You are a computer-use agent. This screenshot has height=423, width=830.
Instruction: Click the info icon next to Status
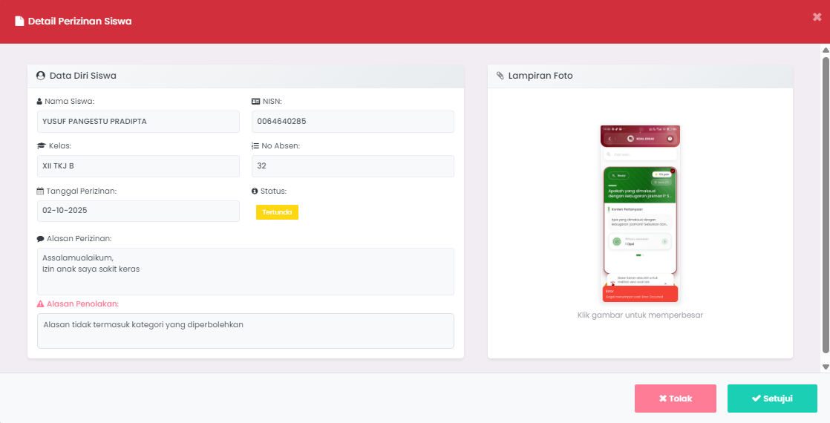[x=255, y=191]
